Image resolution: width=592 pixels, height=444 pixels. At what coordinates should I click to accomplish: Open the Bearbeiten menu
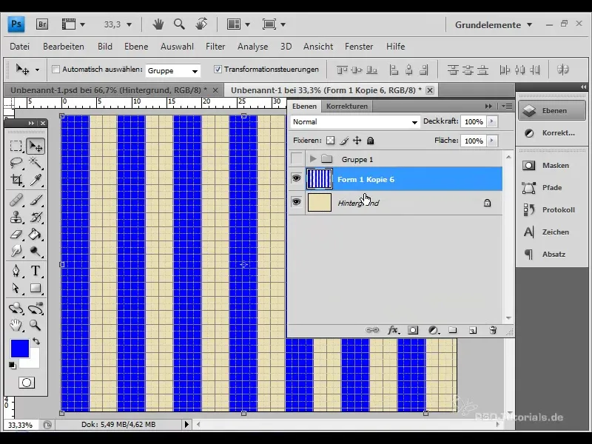point(64,47)
